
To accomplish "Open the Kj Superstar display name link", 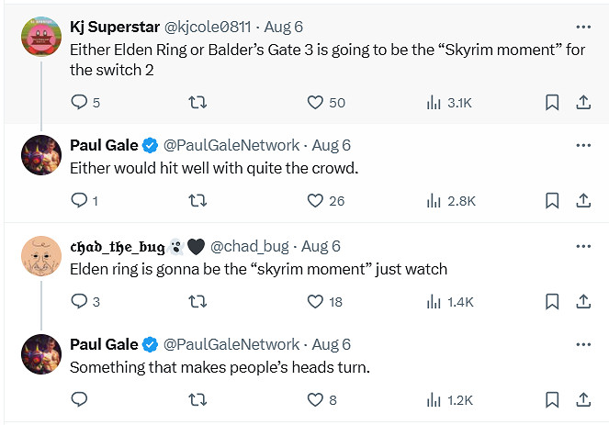I will click(x=115, y=26).
